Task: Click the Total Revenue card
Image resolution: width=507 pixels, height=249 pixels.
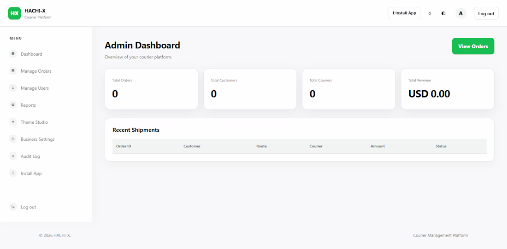Action: (x=448, y=89)
